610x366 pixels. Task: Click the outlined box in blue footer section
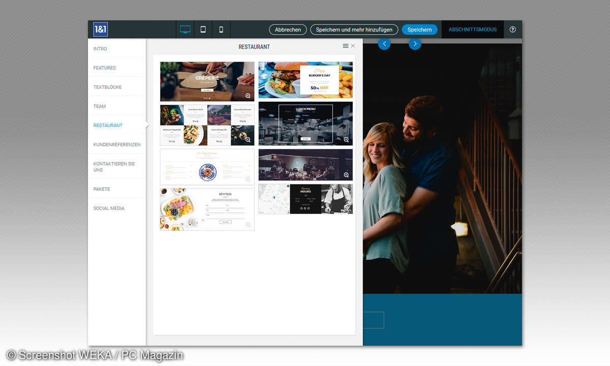coord(373,320)
